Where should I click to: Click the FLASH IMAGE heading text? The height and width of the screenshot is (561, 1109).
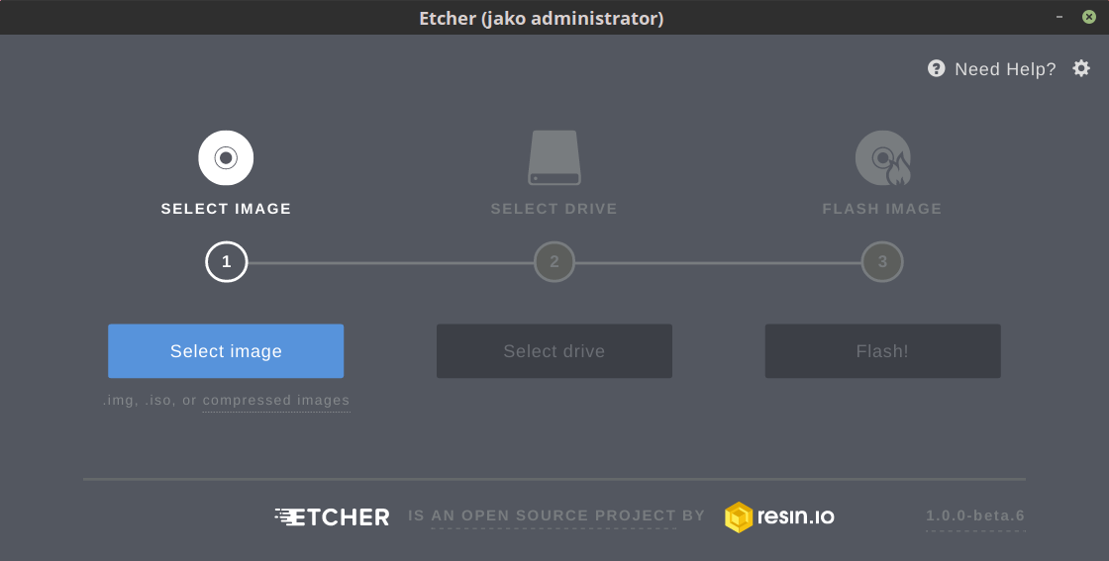click(882, 209)
